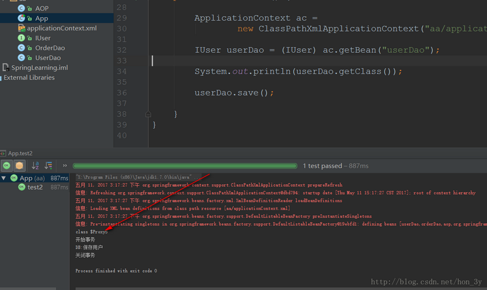This screenshot has width=487, height=290.
Task: Click 'getBean' call on line 32
Action: 357,50
